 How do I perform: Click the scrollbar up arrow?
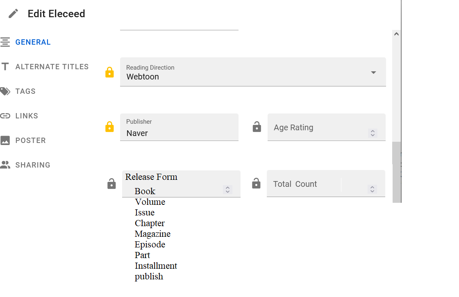pos(396,34)
